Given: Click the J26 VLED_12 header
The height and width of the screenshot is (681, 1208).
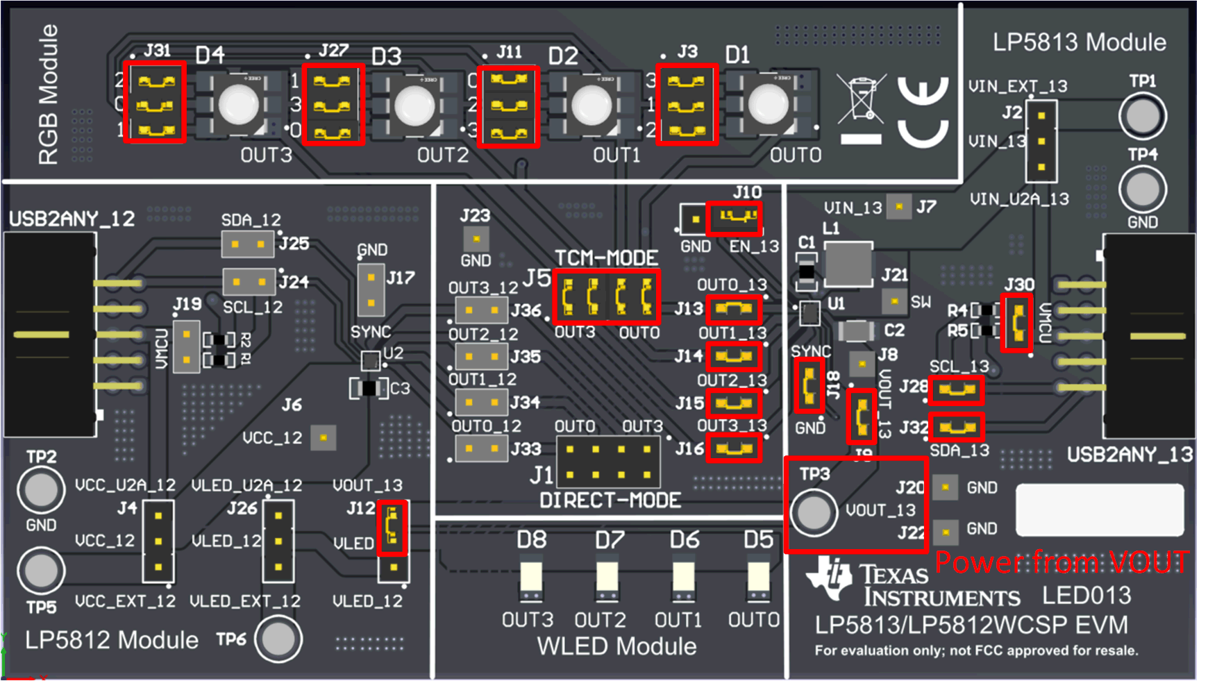Looking at the screenshot, I should click(x=278, y=541).
